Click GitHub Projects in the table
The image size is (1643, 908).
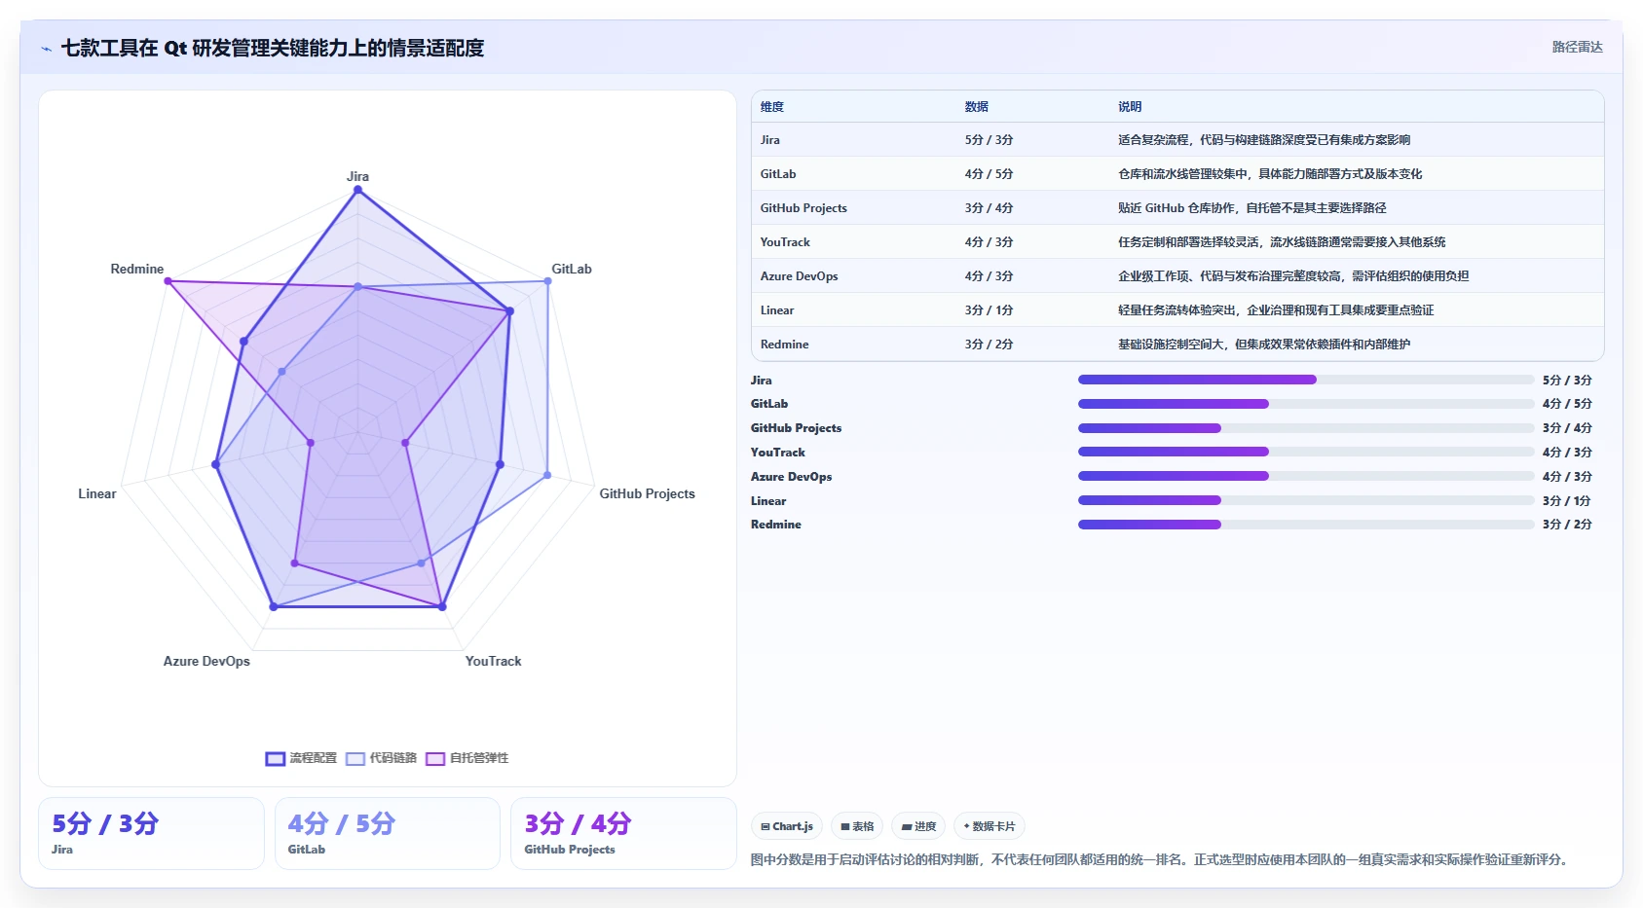pyautogui.click(x=803, y=208)
